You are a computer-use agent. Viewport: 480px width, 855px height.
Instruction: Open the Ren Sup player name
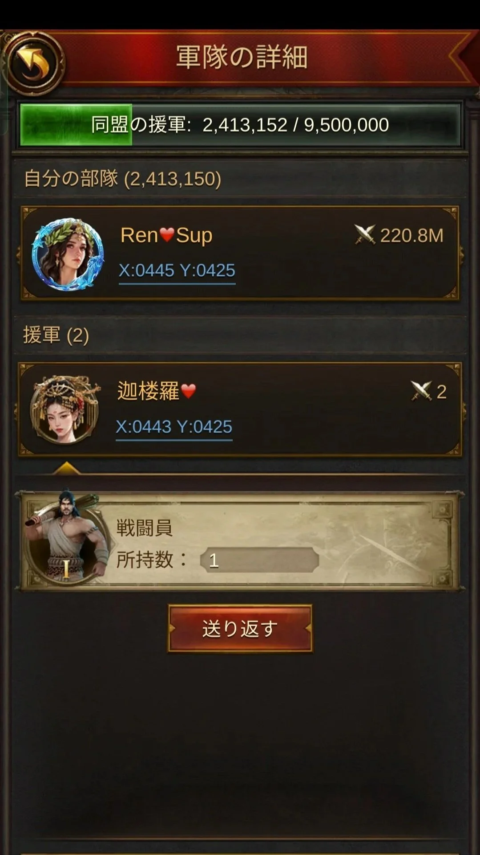coord(166,235)
